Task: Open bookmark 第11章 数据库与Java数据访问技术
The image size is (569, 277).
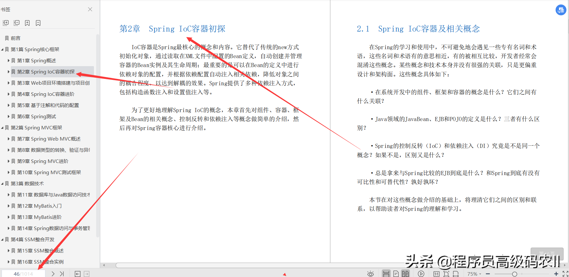Action: (53, 195)
